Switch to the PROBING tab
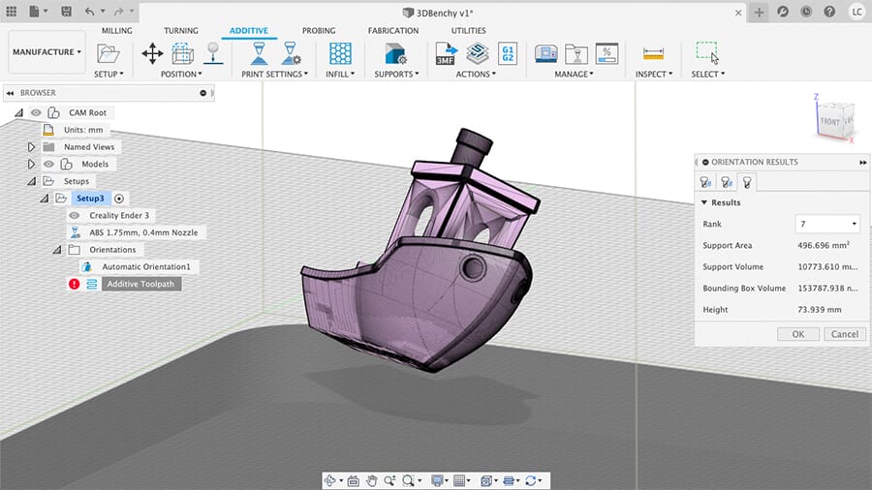Viewport: 872px width, 490px height. (319, 31)
